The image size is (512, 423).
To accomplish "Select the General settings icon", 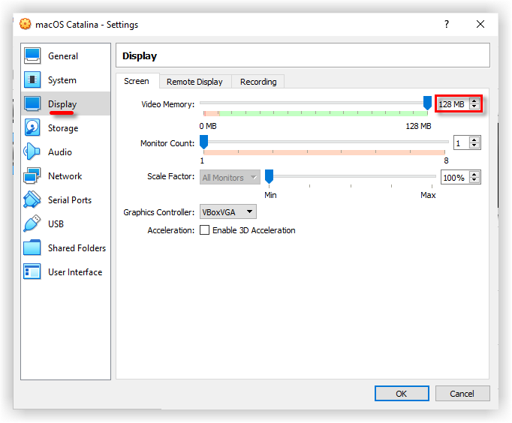I will pyautogui.click(x=32, y=55).
